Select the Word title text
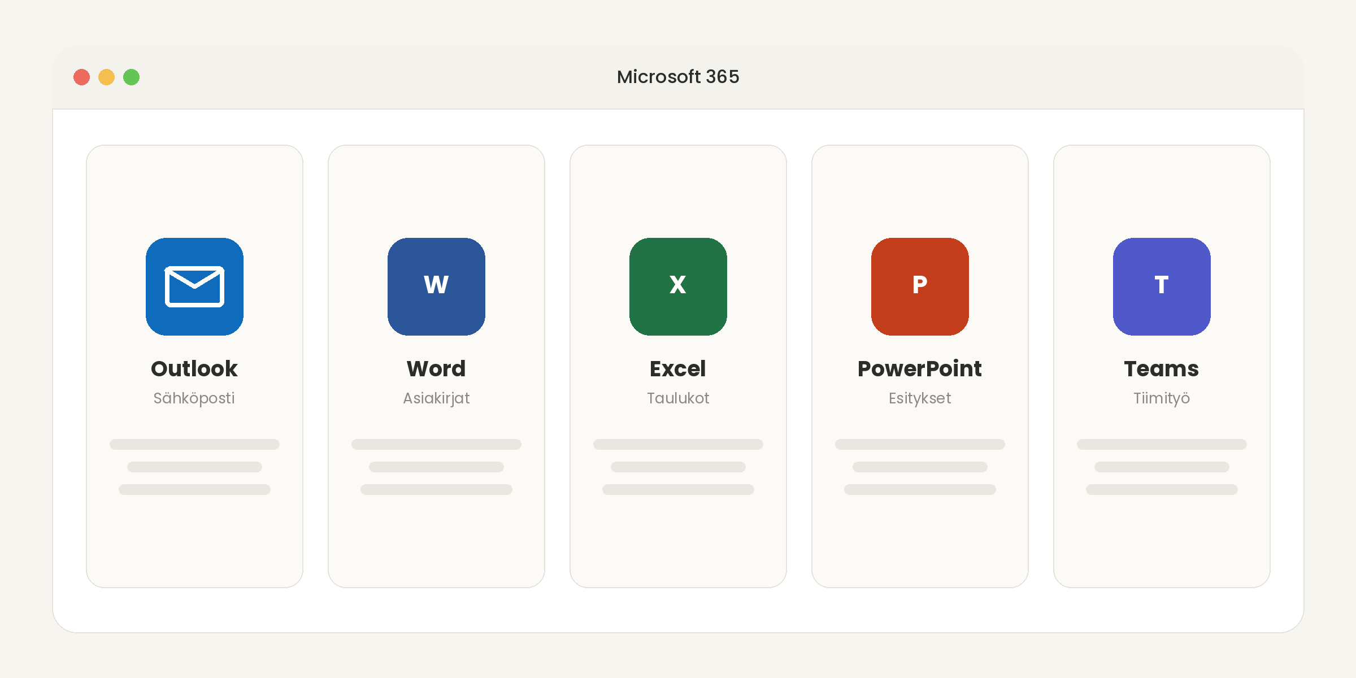This screenshot has height=678, width=1356. click(436, 369)
